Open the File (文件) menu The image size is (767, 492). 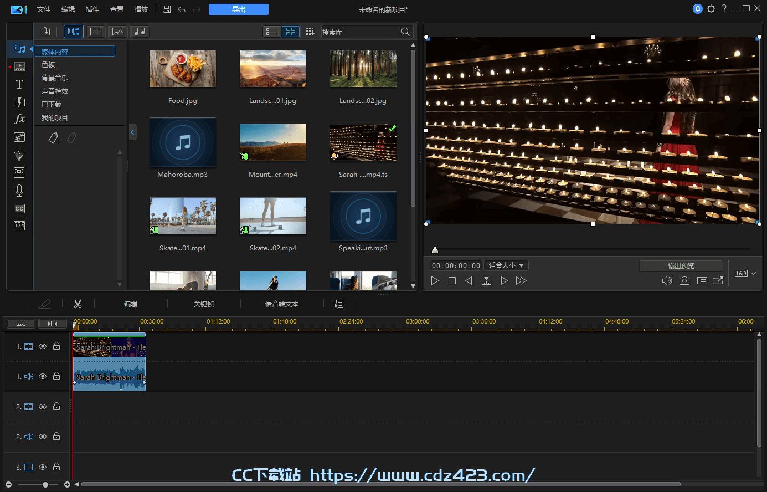pos(44,9)
